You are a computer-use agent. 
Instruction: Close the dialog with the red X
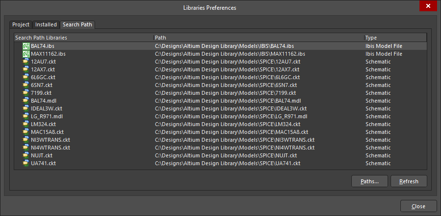click(428, 6)
